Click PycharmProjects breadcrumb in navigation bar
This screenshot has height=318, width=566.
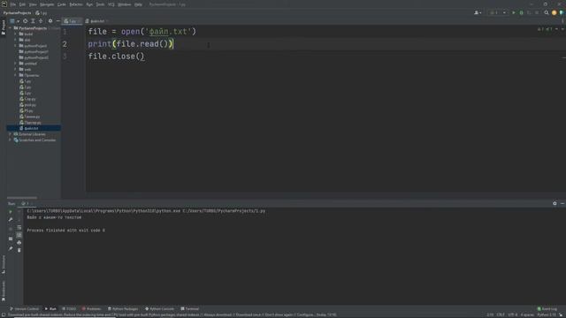click(18, 13)
